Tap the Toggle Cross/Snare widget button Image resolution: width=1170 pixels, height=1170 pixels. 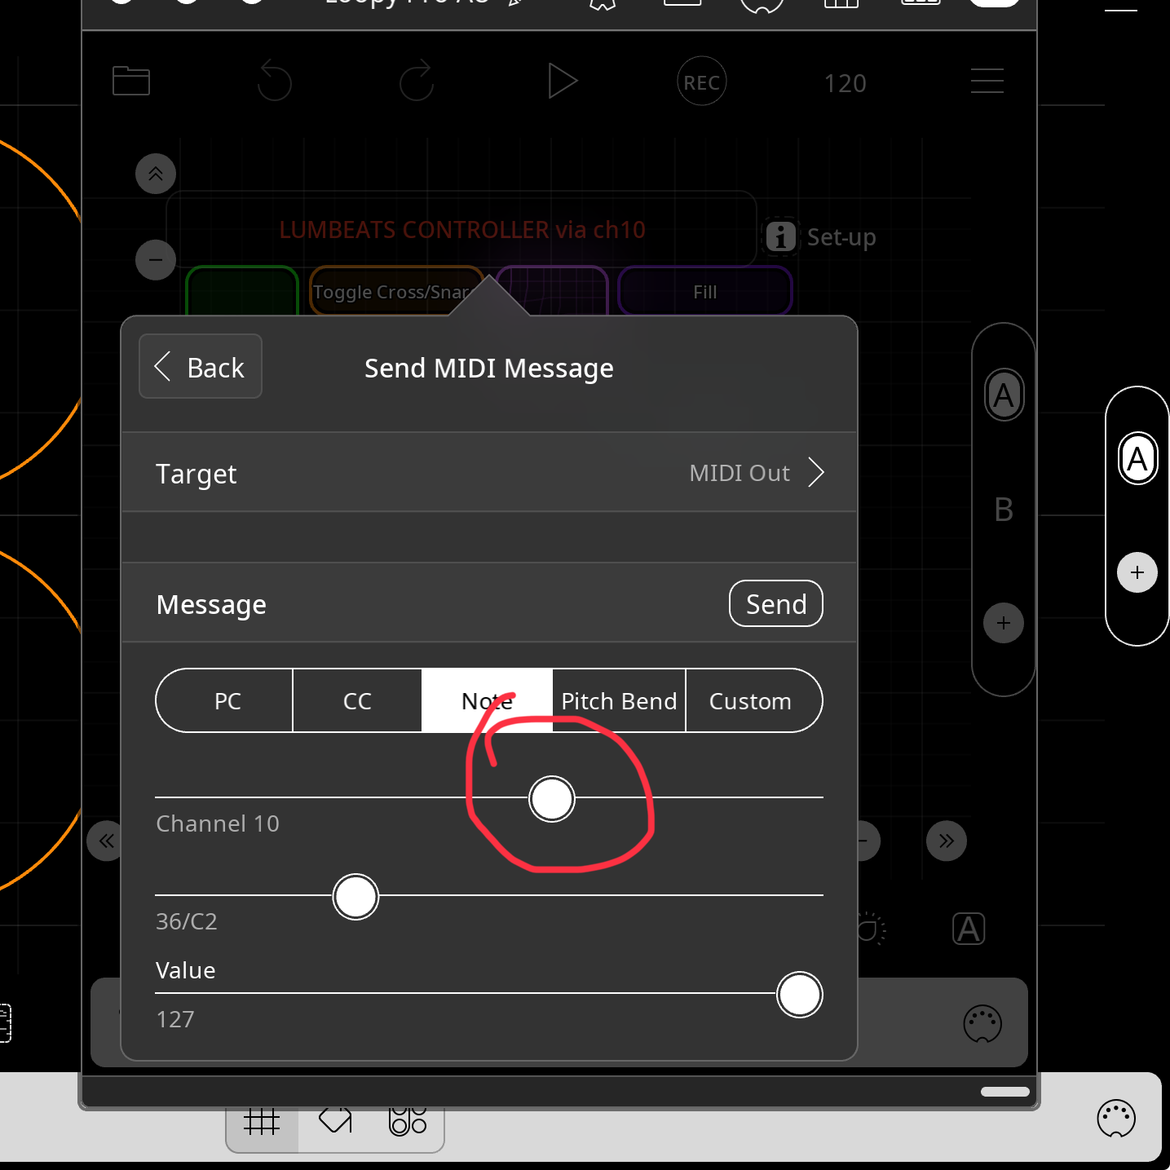(x=396, y=291)
